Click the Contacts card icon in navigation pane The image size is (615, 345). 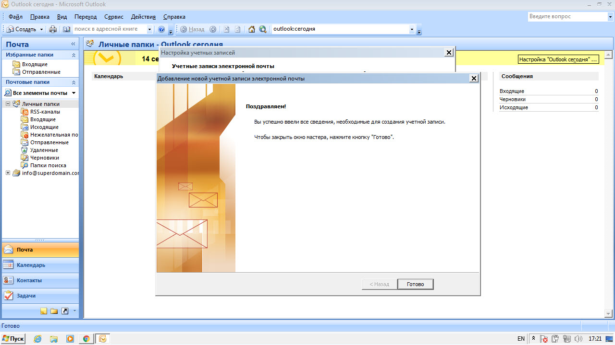[x=8, y=280]
